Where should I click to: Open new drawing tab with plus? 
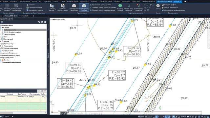[x=33, y=16]
